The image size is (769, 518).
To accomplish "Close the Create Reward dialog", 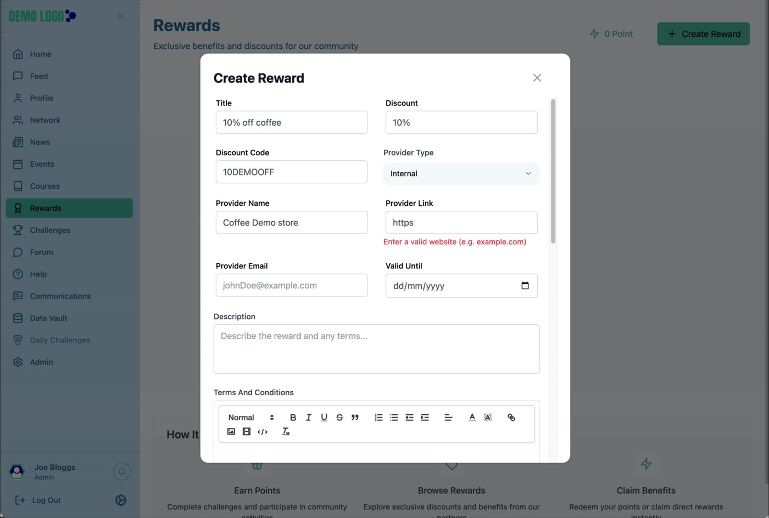I will (x=537, y=78).
